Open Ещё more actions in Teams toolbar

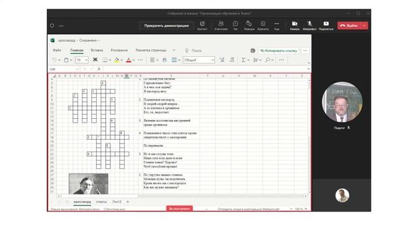277,25
